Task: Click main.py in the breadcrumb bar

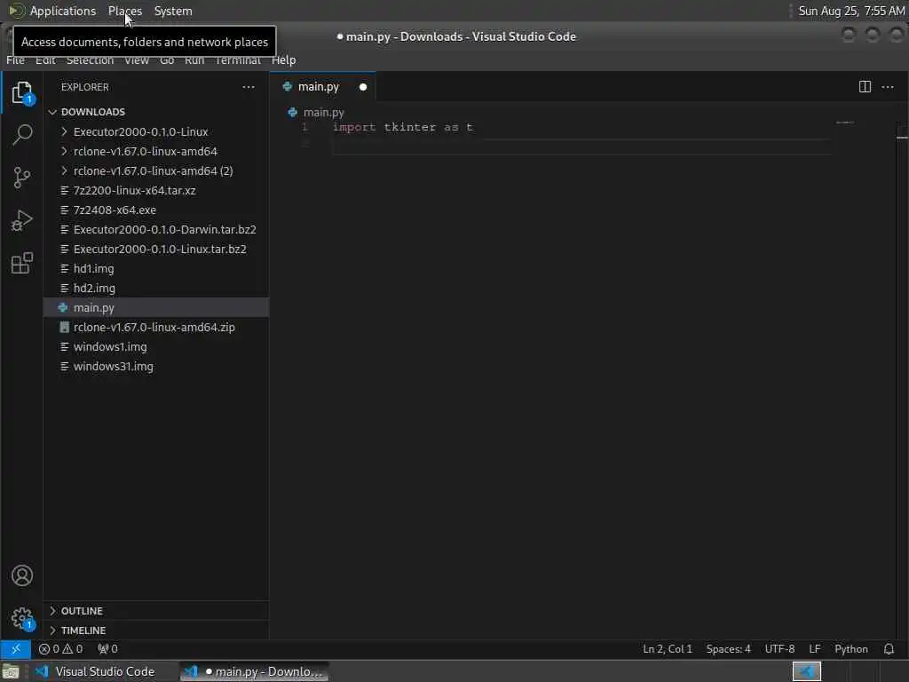Action: (323, 113)
